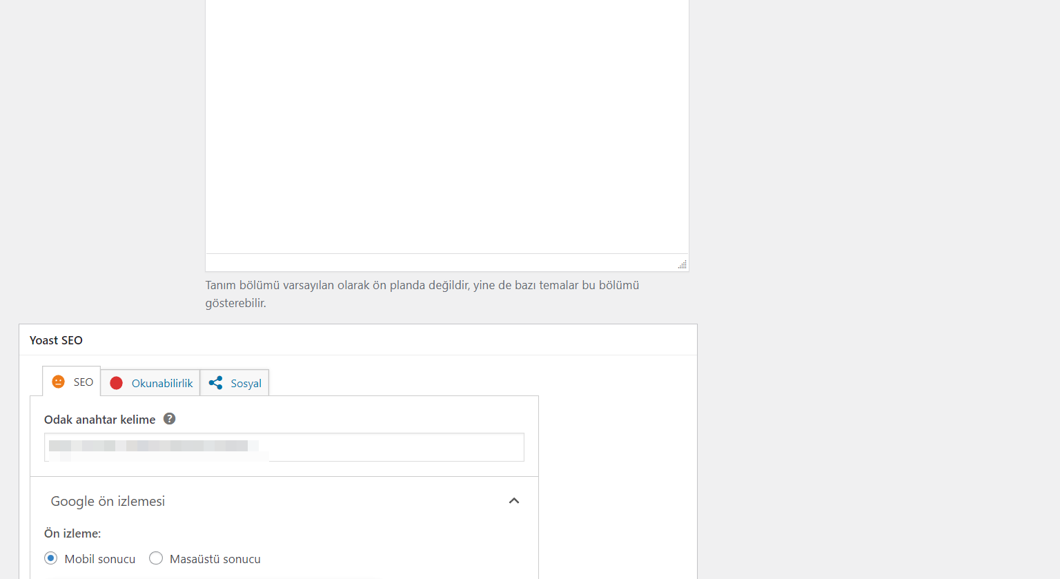Click the share icon on Sosyal tab
Screen dimensions: 1060x579
pos(215,383)
